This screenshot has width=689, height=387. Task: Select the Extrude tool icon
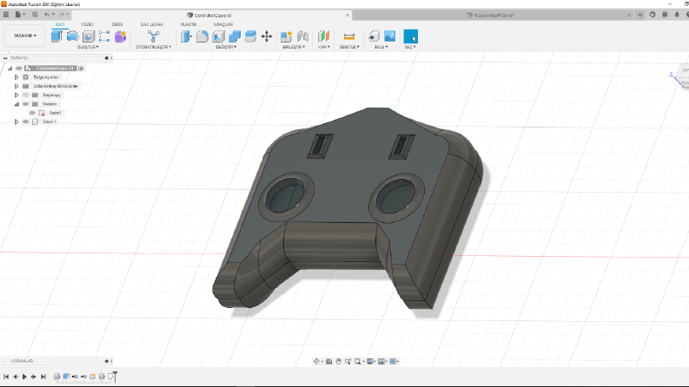pos(56,36)
